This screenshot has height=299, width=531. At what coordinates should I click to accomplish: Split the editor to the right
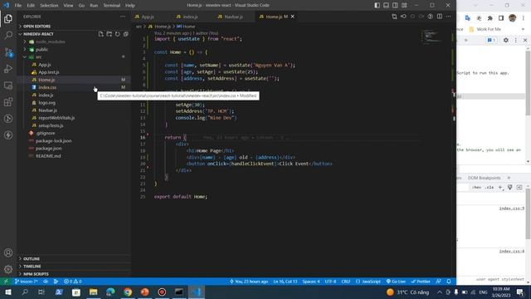click(x=440, y=17)
